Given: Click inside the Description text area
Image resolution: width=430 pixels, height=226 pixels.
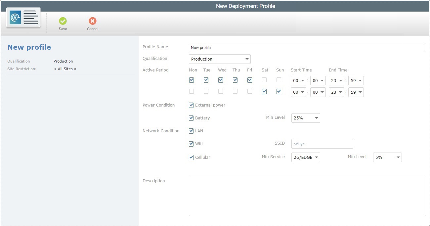Looking at the screenshot, I should tap(307, 196).
